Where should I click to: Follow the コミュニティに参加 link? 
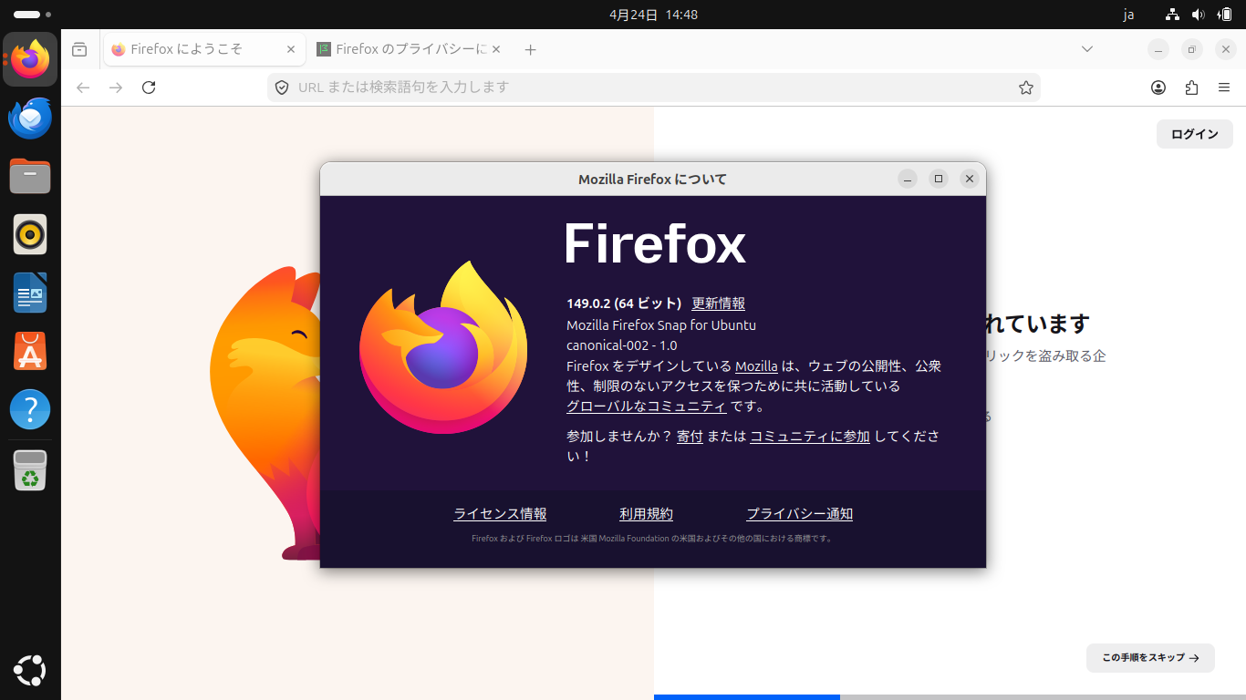(810, 437)
